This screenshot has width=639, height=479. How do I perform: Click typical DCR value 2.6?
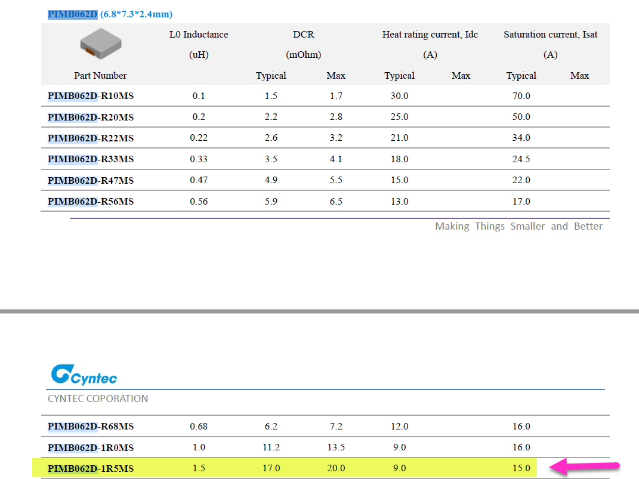tap(271, 138)
